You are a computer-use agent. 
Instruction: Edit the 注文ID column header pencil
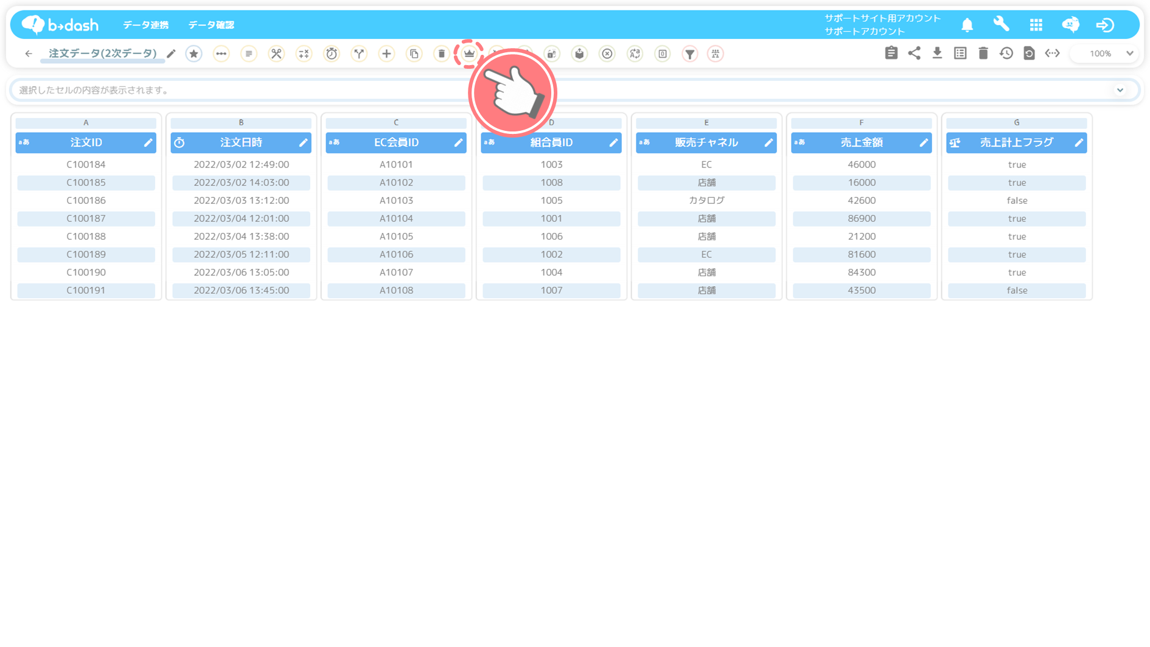tap(148, 142)
